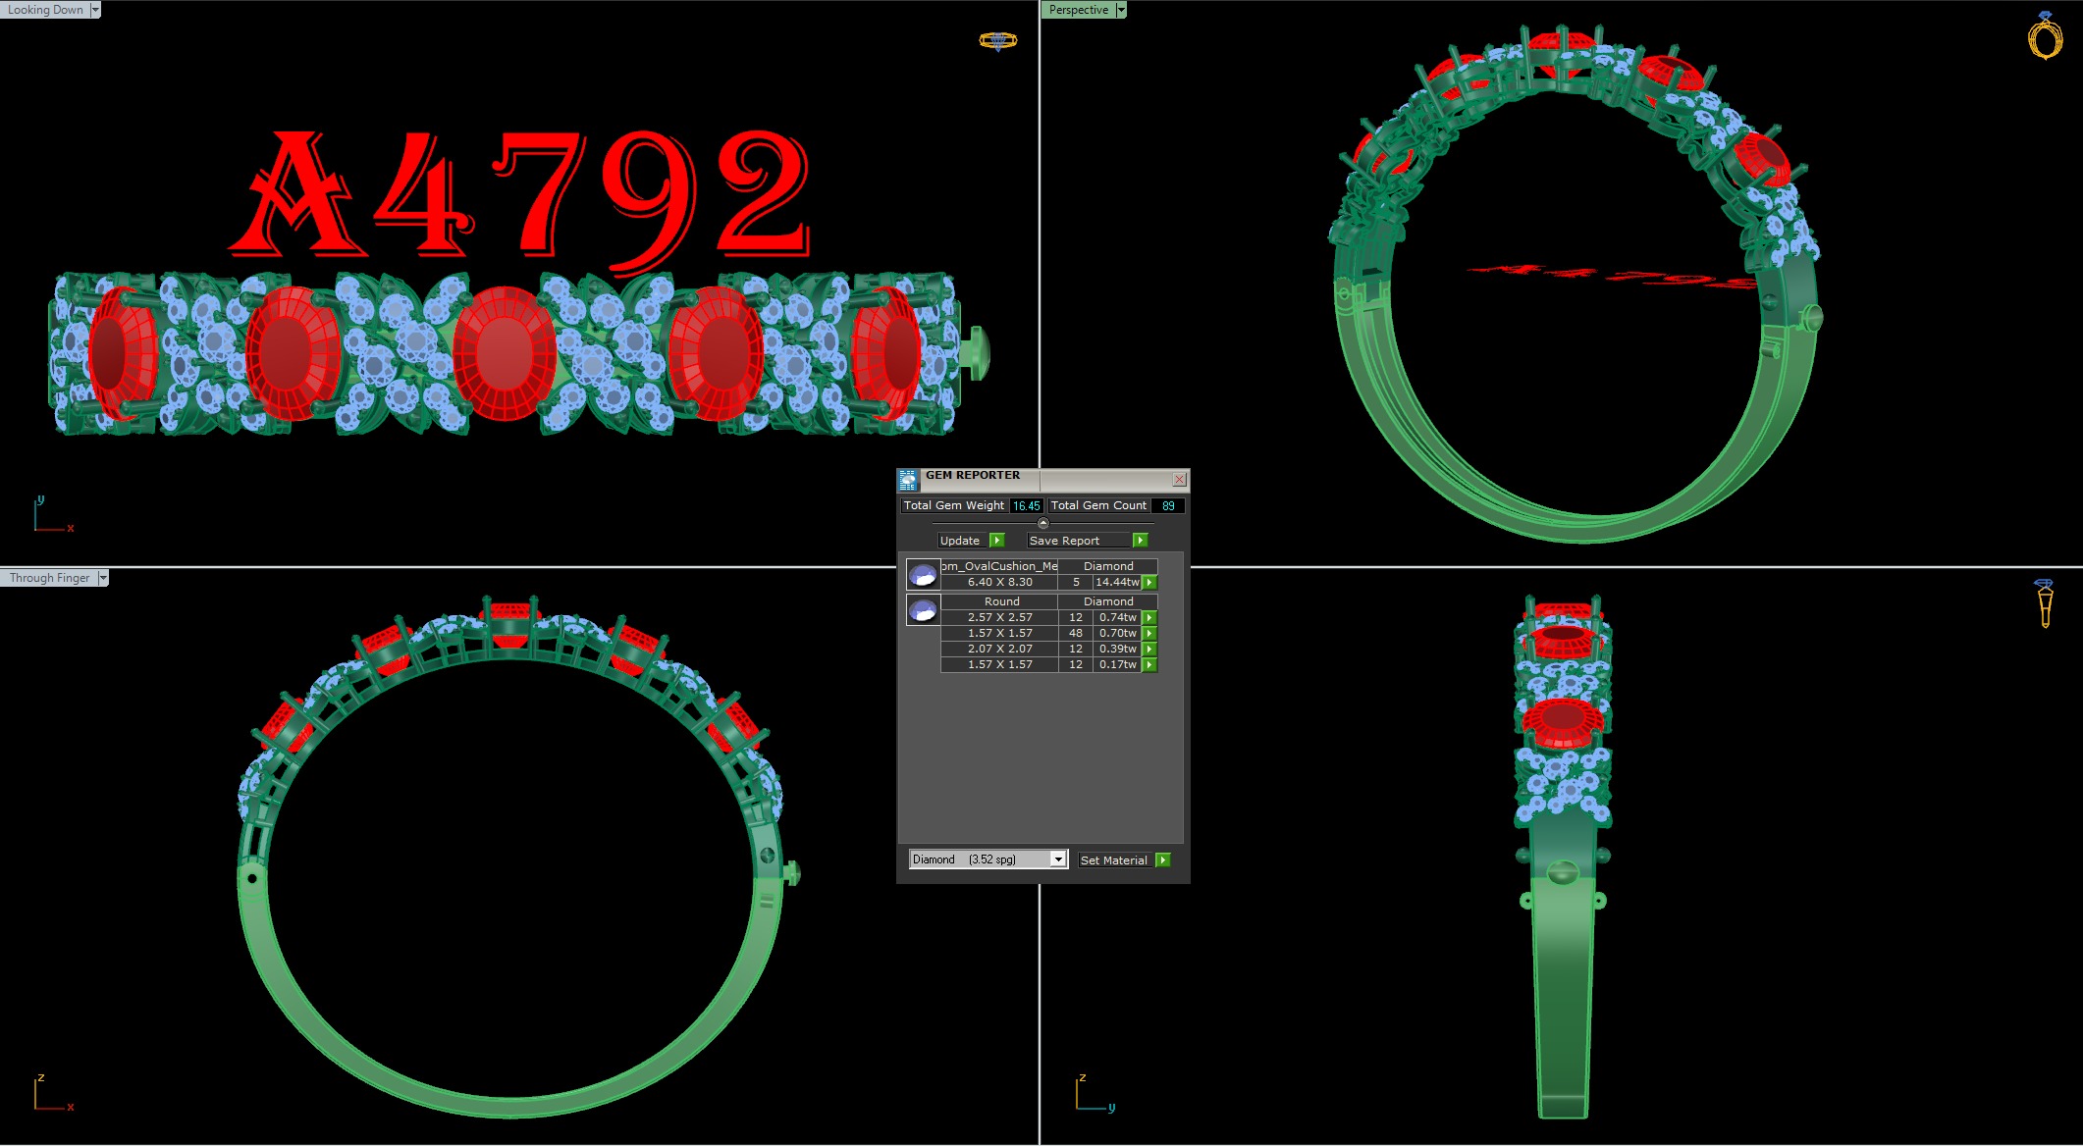Select the Round gem thumbnail
This screenshot has height=1146, width=2083.
923,609
